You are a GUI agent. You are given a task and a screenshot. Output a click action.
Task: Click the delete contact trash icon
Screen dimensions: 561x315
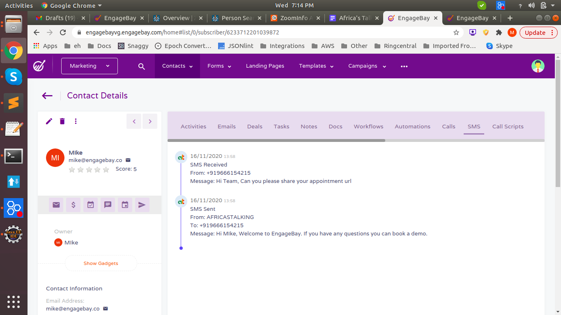pos(62,121)
